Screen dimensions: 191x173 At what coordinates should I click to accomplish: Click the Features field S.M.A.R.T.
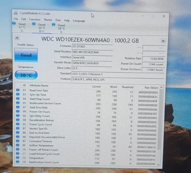pyautogui.click(x=118, y=79)
